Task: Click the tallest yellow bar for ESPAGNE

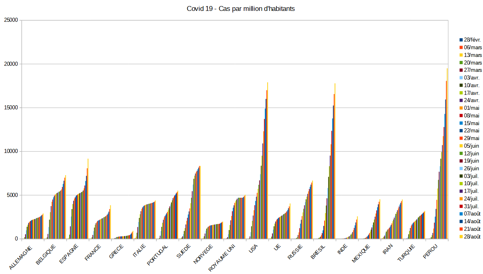Action: point(88,199)
